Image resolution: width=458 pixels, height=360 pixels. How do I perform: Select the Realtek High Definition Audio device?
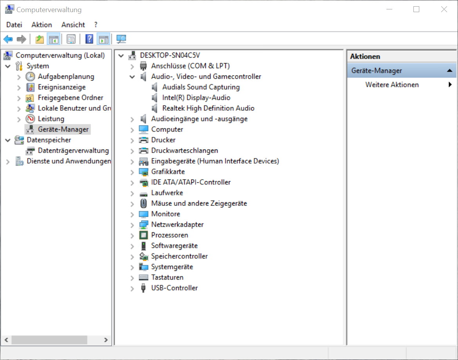(x=208, y=108)
